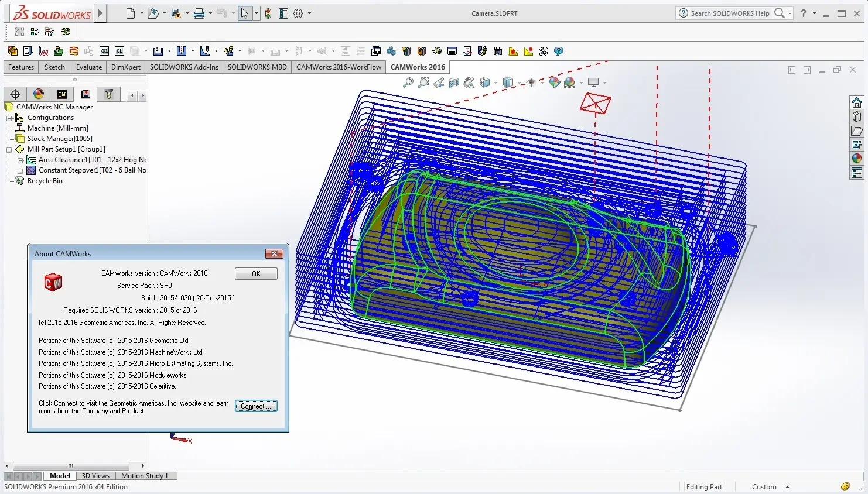Screen dimensions: 868x494
Task: Collapse the Mill Part Setup1 node
Action: pyautogui.click(x=9, y=149)
